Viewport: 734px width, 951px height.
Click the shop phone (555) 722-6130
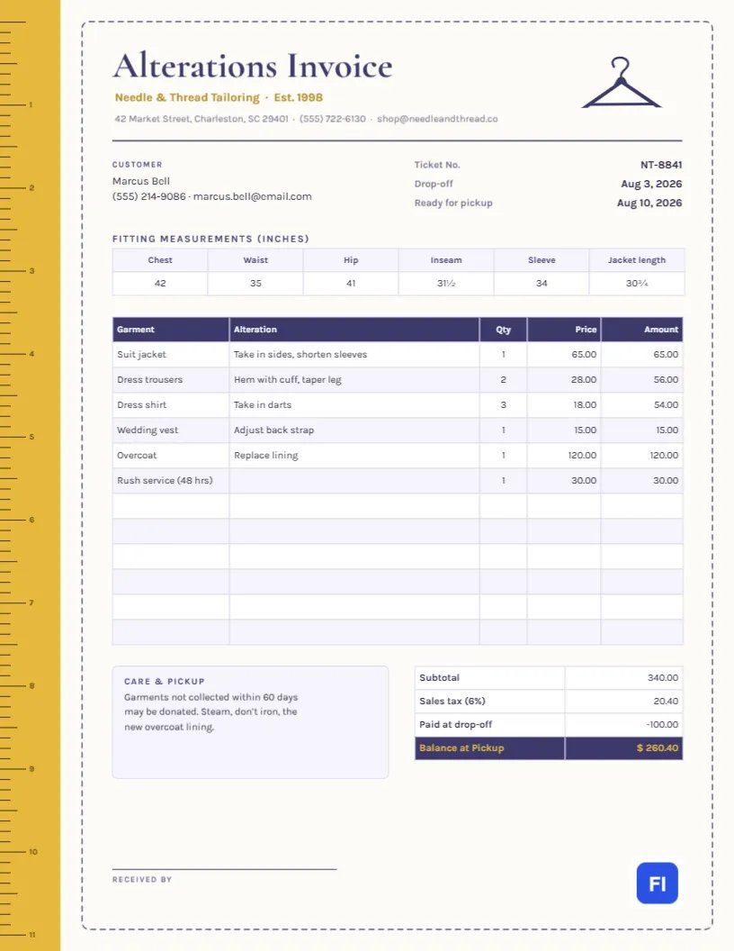pyautogui.click(x=333, y=119)
